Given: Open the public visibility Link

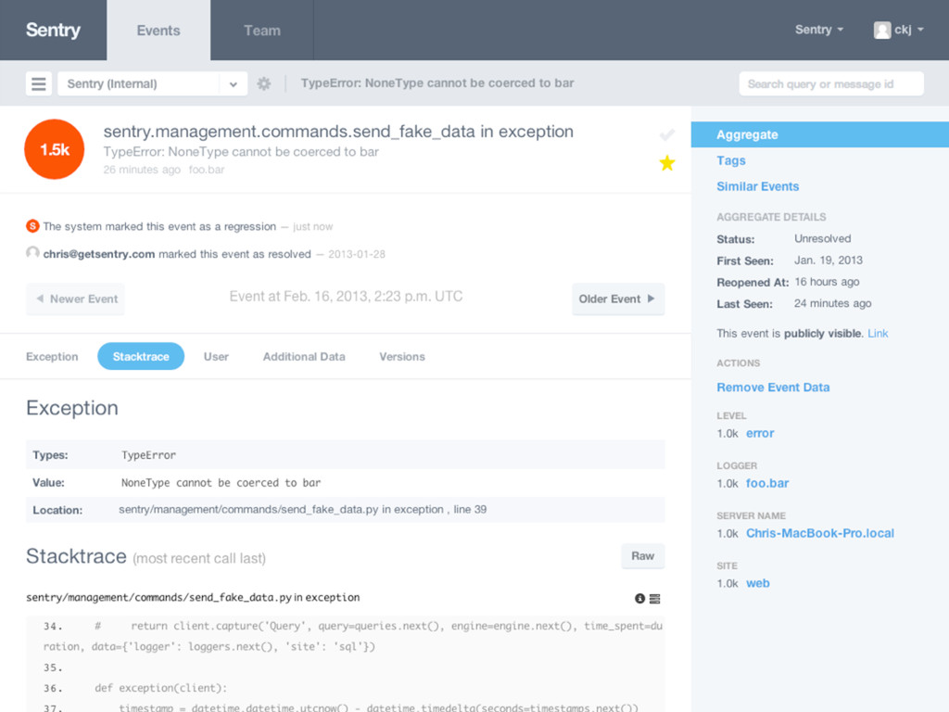Looking at the screenshot, I should pyautogui.click(x=878, y=333).
